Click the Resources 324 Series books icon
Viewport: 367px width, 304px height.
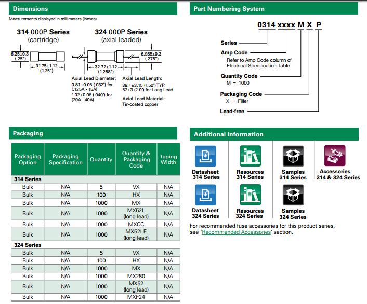250,195
